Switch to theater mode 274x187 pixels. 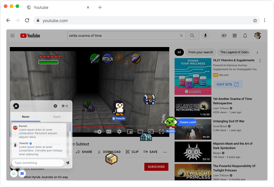coord(140,131)
